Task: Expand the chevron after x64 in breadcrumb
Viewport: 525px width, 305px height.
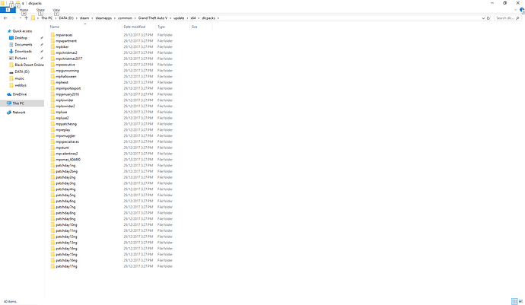Action: tap(199, 18)
